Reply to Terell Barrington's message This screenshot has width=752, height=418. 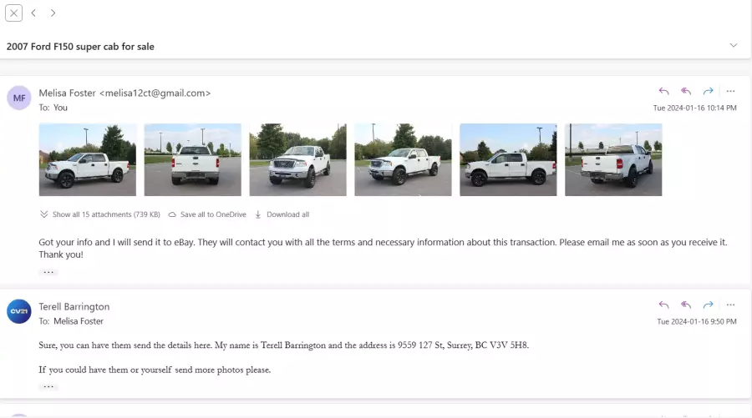click(x=663, y=305)
